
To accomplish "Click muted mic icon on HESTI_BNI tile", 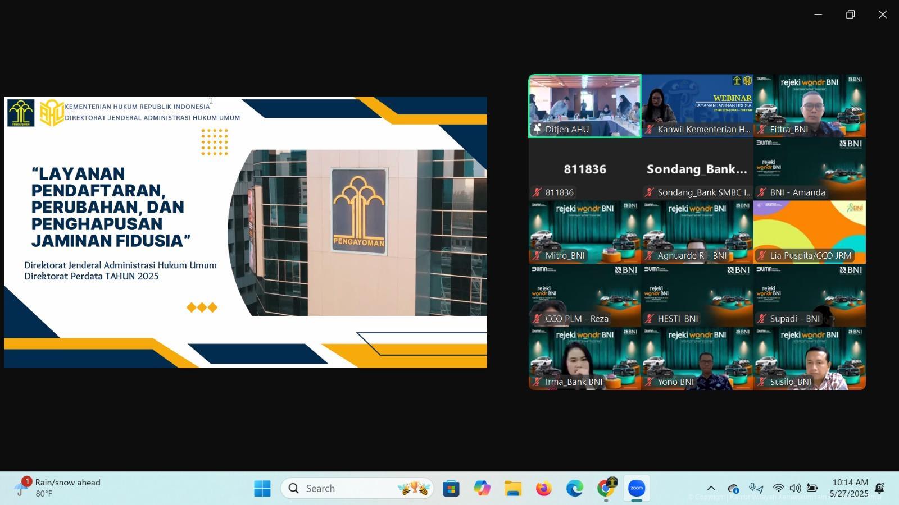I will pos(650,319).
